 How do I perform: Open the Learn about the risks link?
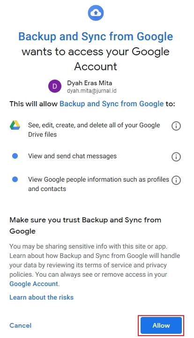click(41, 297)
